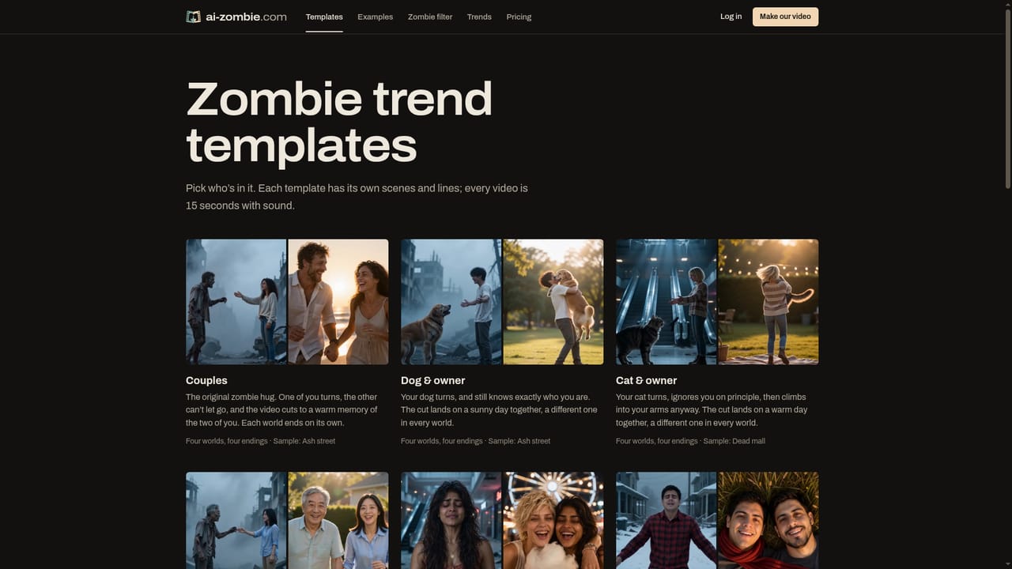Click the Couples description paragraph

pos(283,410)
